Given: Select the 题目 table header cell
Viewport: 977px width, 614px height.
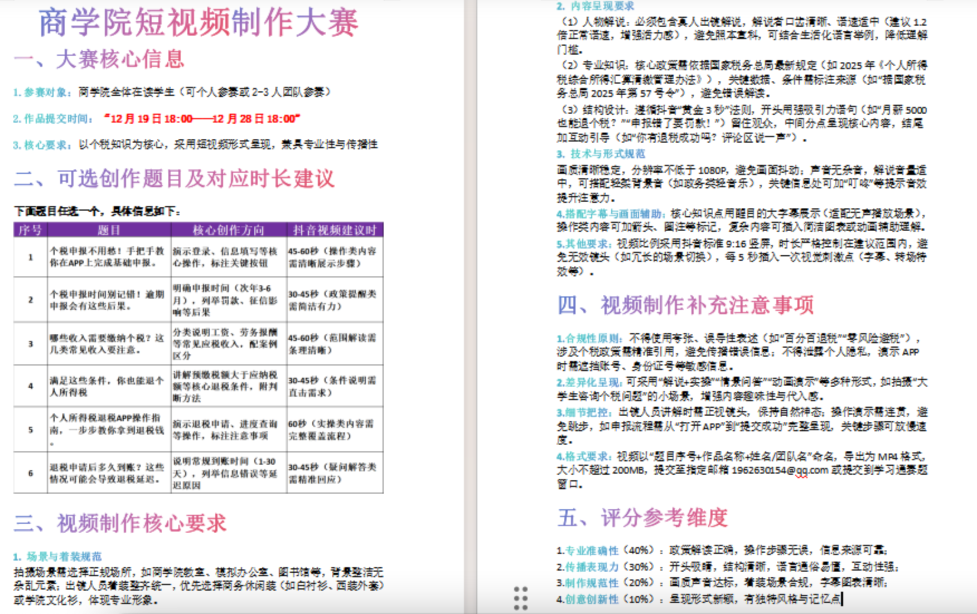Looking at the screenshot, I should pyautogui.click(x=109, y=230).
